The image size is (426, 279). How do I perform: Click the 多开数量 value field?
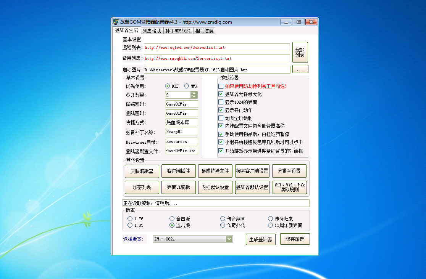(x=178, y=95)
